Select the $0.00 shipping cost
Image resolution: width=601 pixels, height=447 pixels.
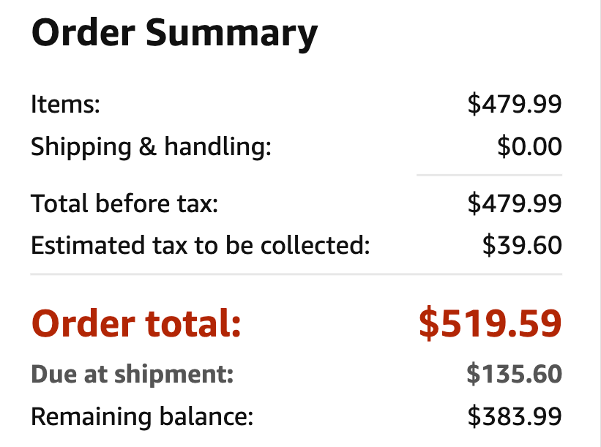[x=529, y=147]
